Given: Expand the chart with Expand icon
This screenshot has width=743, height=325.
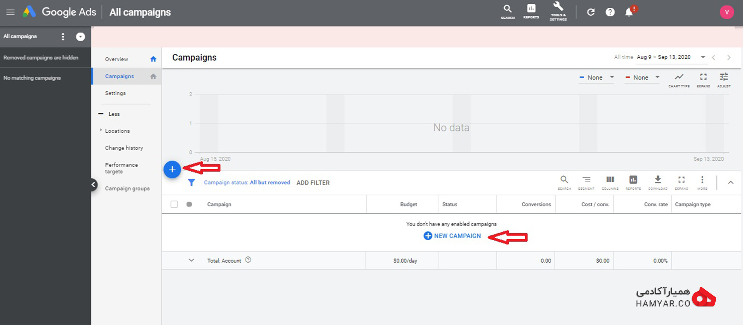Looking at the screenshot, I should pyautogui.click(x=703, y=80).
